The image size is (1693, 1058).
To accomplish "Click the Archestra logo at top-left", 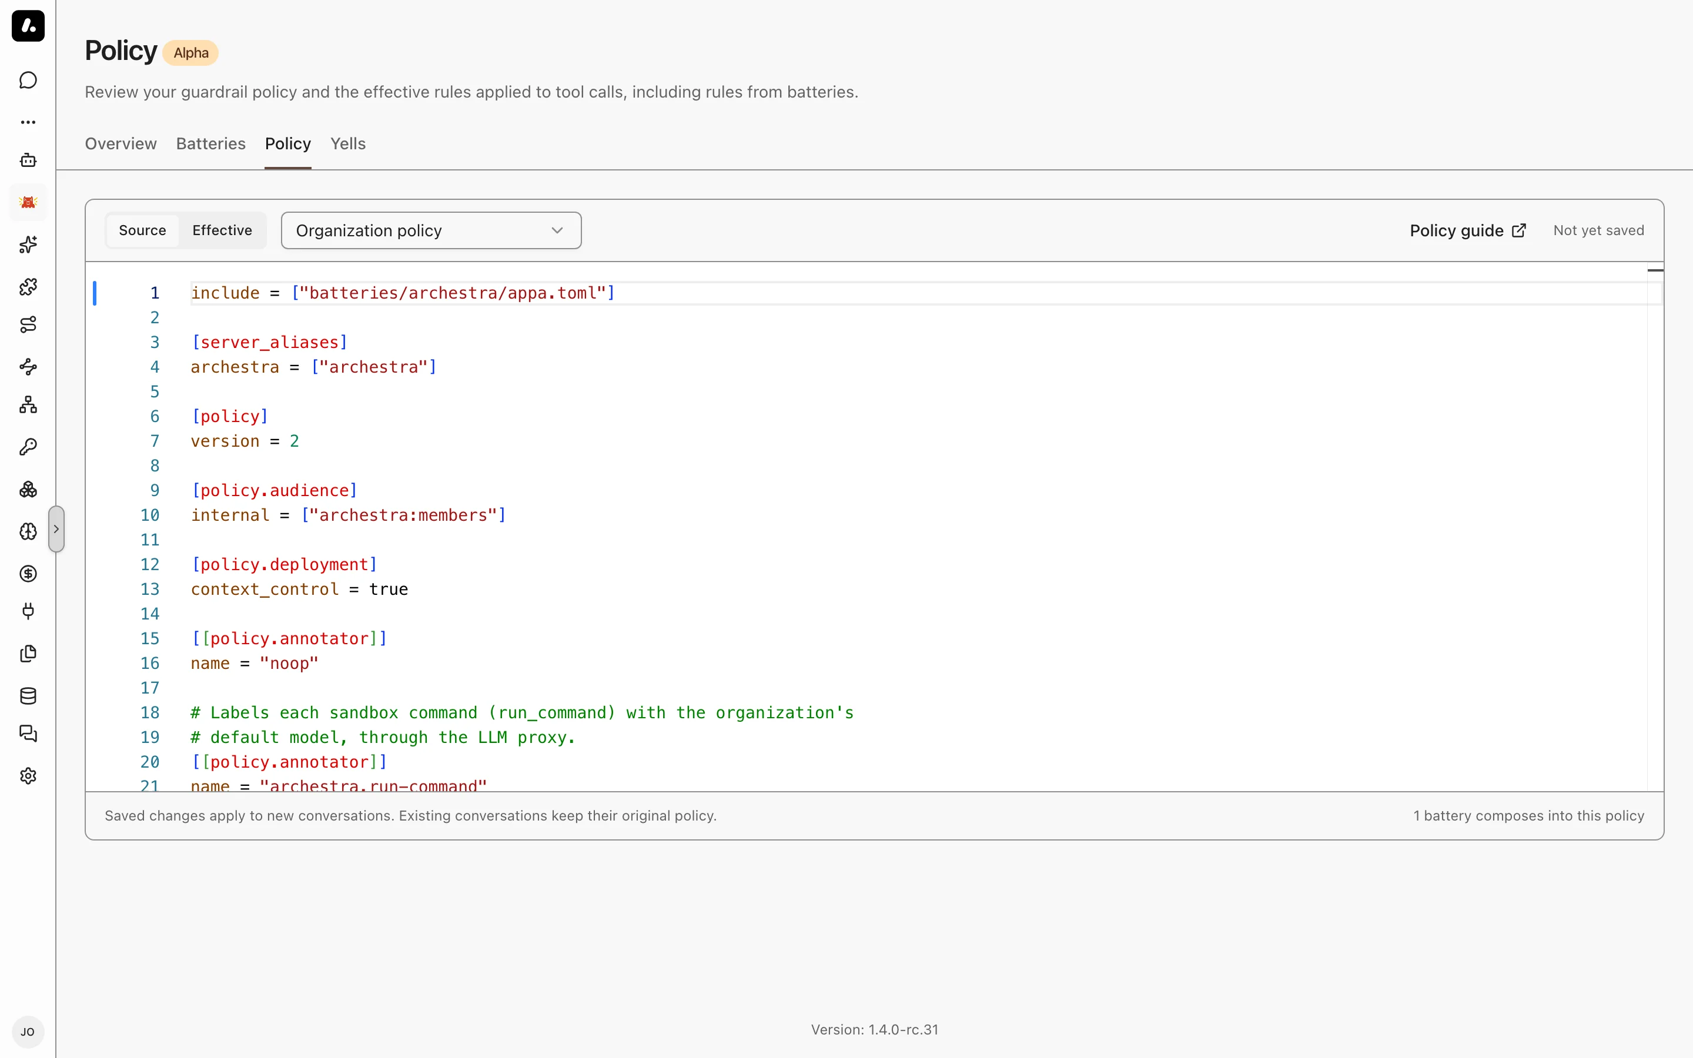I will coord(28,26).
